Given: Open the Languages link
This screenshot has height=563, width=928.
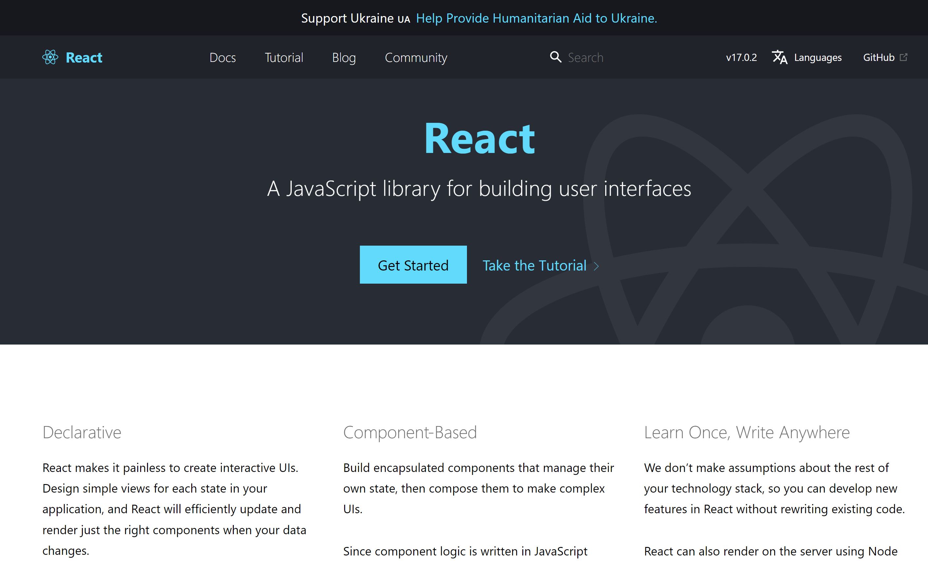Looking at the screenshot, I should coord(818,58).
